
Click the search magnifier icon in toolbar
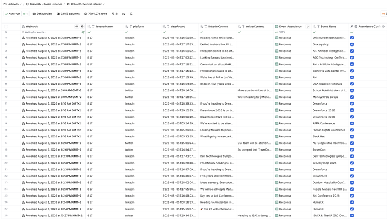[x=131, y=14]
